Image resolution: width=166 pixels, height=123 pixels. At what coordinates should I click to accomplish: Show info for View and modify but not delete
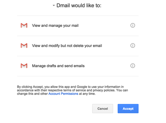pos(133,45)
